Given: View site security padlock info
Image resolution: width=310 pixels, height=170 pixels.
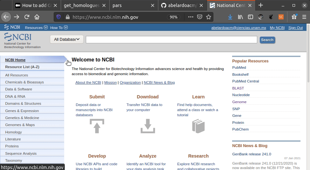Looking at the screenshot, I should 68,17.
